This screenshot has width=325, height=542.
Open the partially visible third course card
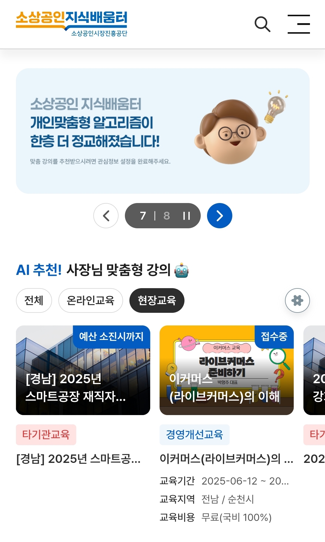point(314,370)
